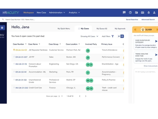Image resolution: width=158 pixels, height=119 pixels.
Task: Switch to detailed card view icon
Action: pyautogui.click(x=122, y=36)
